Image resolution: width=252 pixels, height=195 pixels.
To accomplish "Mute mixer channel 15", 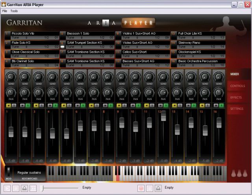I will 202,106.
